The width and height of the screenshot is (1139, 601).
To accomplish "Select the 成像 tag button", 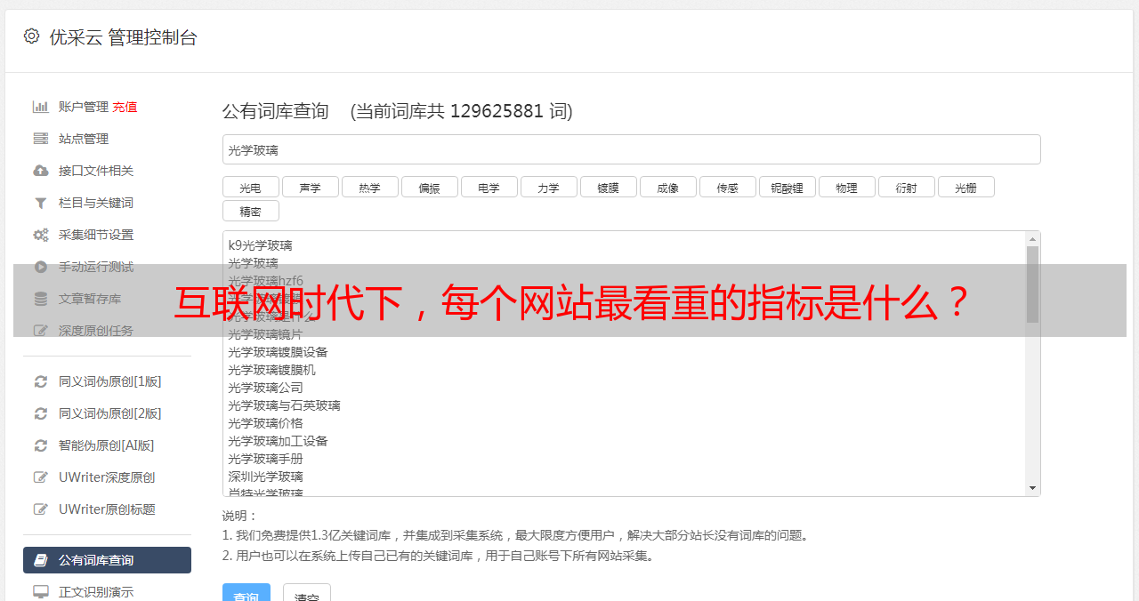I will point(667,187).
